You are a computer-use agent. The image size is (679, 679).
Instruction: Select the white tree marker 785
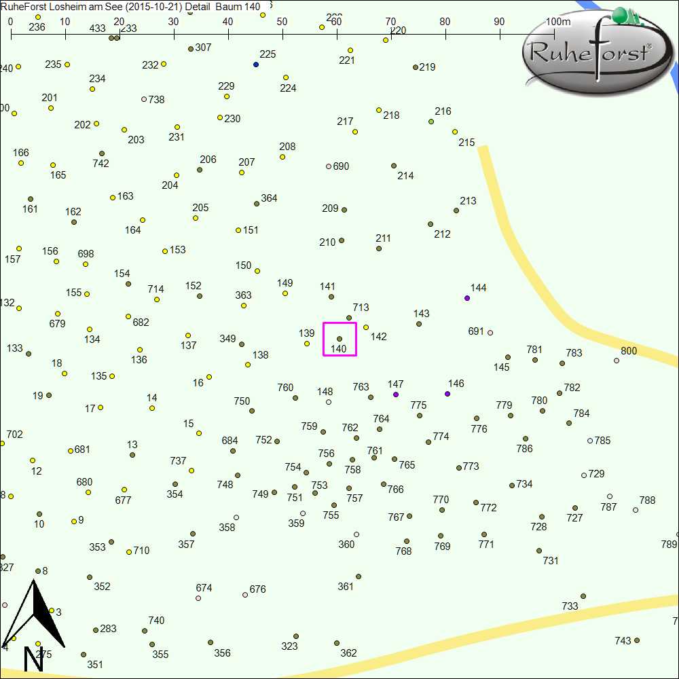point(590,441)
